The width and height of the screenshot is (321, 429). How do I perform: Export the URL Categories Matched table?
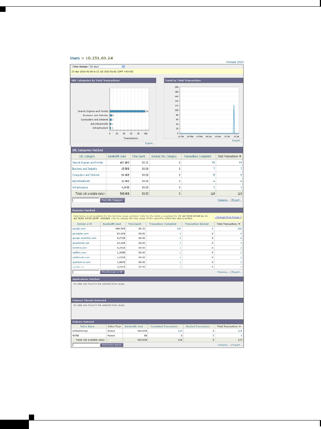(237, 200)
